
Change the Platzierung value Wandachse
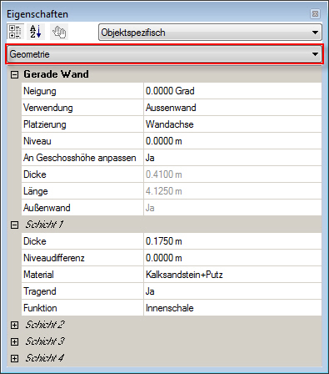pyautogui.click(x=232, y=124)
